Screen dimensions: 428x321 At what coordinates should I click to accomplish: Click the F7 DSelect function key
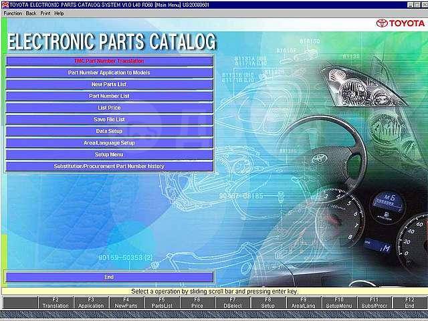233,303
